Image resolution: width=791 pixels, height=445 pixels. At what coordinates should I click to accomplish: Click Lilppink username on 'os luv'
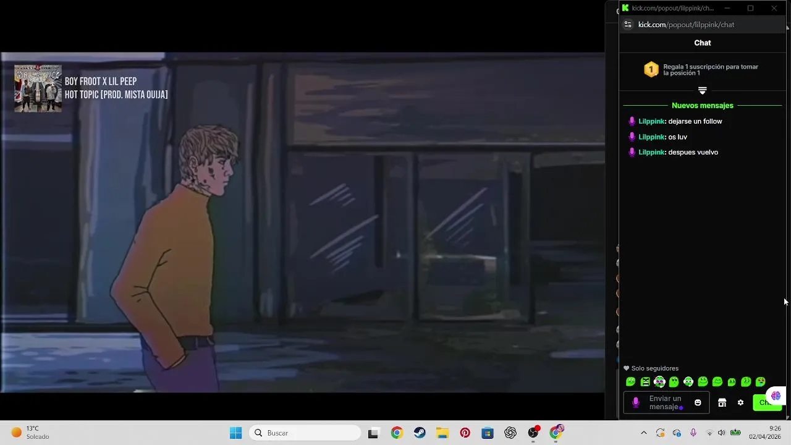coord(651,137)
